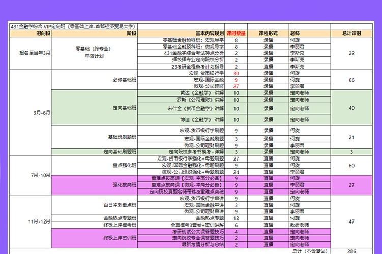Select the 教研老师 teacher cell
The height and width of the screenshot is (254, 382).
click(299, 225)
